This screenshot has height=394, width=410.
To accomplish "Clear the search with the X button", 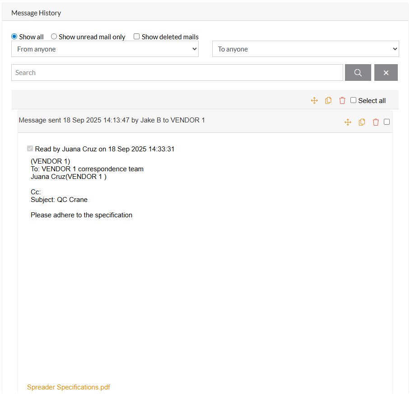I will (x=386, y=73).
